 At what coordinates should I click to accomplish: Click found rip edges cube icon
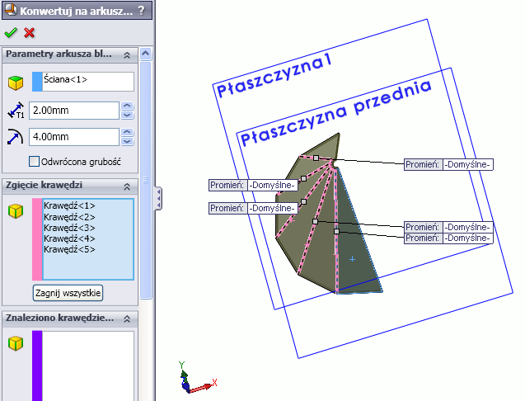click(x=16, y=343)
